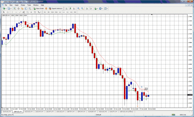Switch chart to candlesticks type
Screen dimensions: 194x117
click(70, 9)
